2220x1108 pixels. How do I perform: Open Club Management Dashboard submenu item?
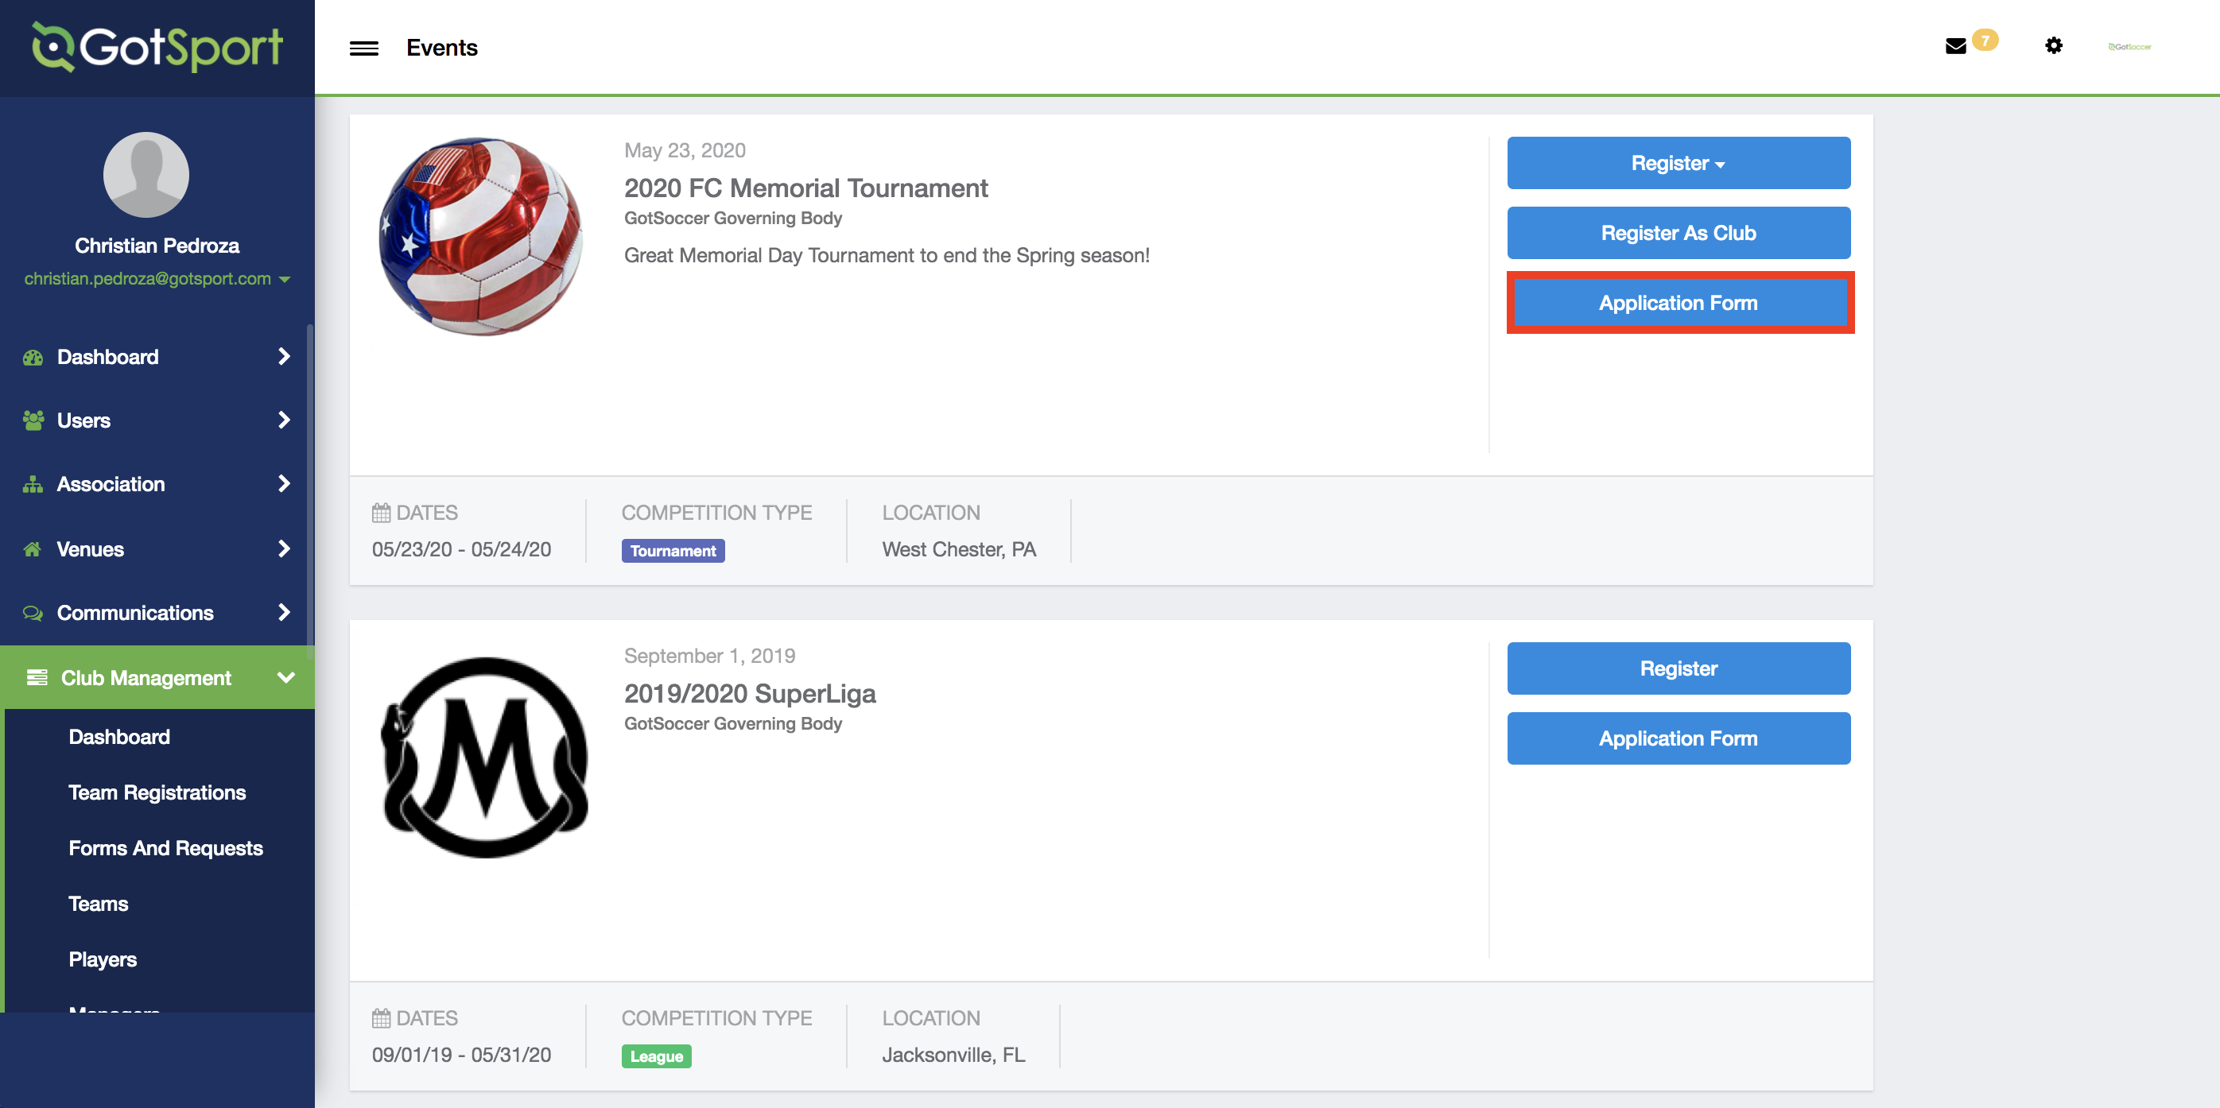[119, 737]
